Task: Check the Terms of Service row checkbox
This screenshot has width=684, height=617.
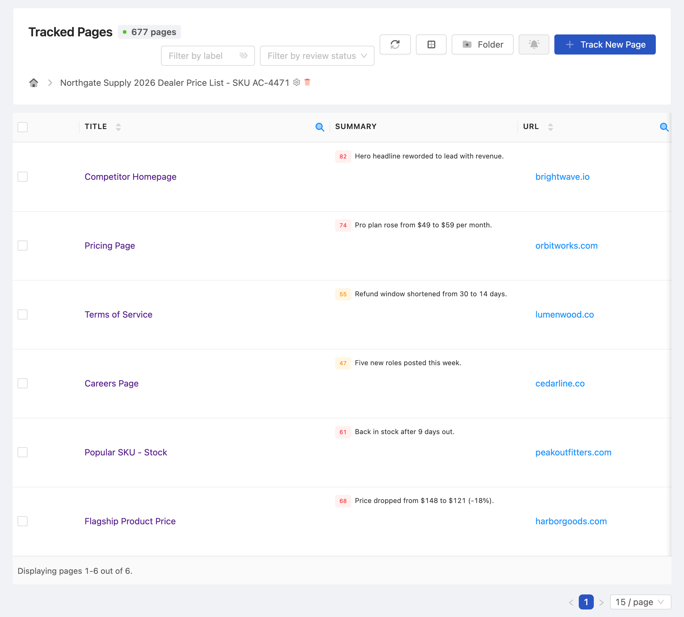Action: [x=22, y=314]
